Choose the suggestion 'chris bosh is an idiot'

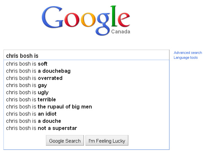click(86, 114)
